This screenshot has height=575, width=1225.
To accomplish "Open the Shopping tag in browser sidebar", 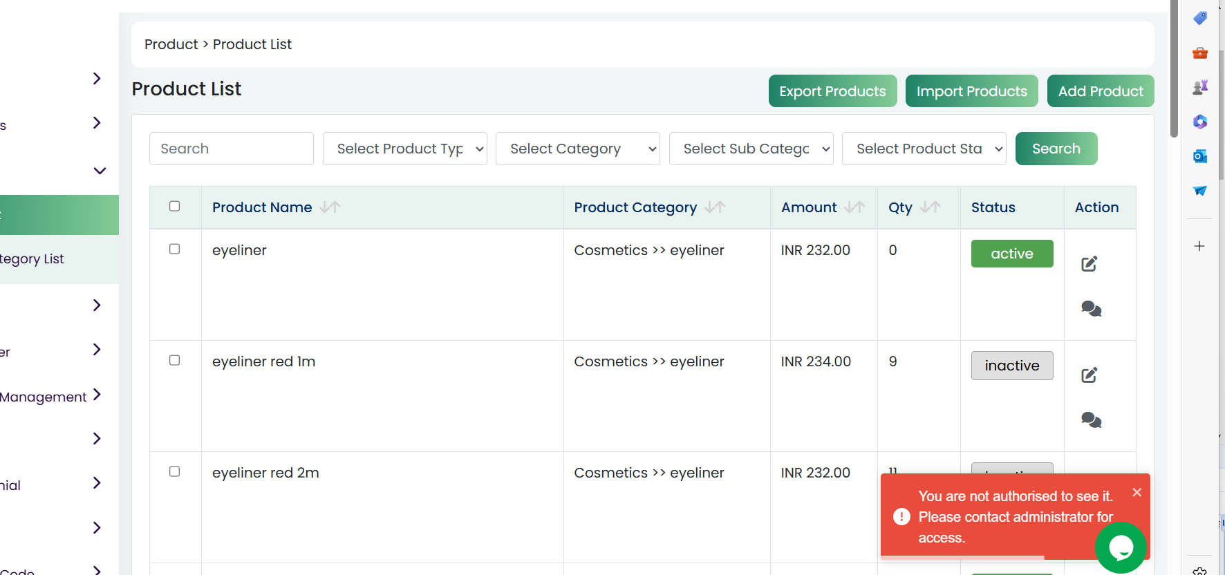I will [x=1200, y=18].
